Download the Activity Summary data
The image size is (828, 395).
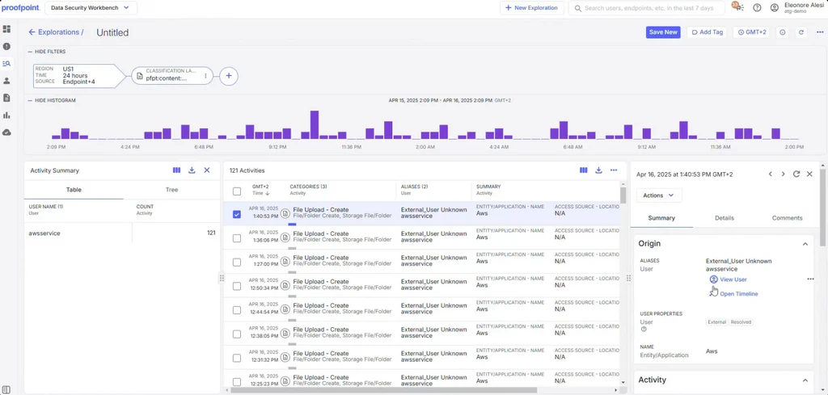[x=192, y=170]
